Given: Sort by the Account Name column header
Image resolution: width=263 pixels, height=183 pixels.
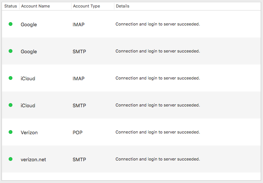Looking at the screenshot, I should (35, 6).
